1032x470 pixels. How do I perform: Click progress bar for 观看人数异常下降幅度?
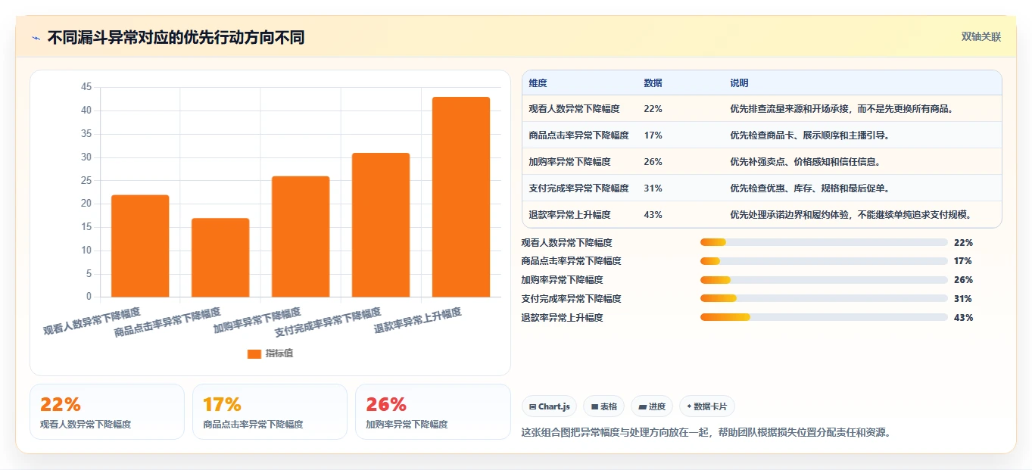coord(824,242)
